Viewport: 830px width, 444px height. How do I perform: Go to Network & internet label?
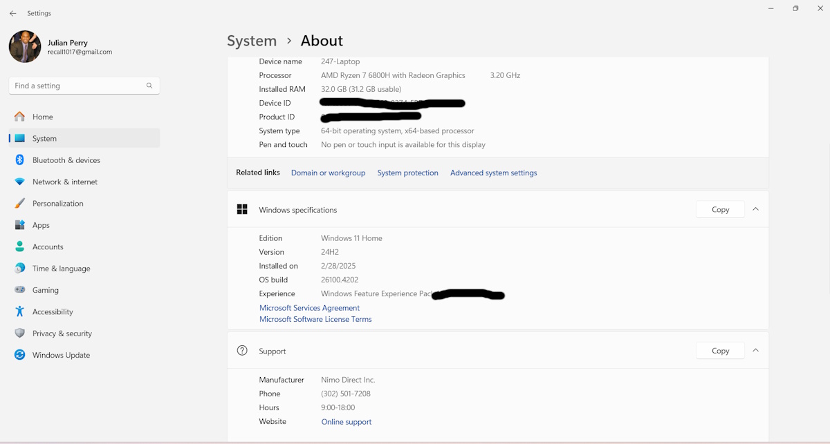[x=65, y=182]
